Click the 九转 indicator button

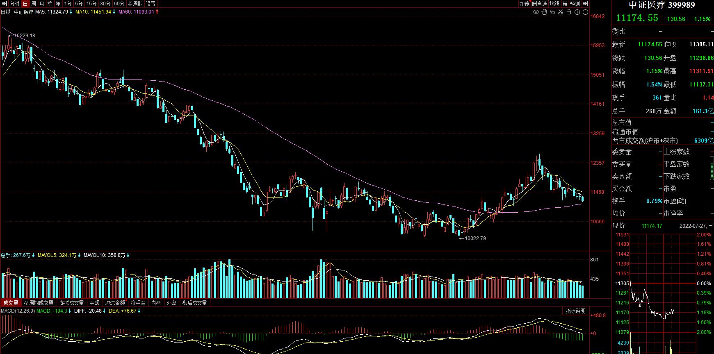(x=524, y=4)
